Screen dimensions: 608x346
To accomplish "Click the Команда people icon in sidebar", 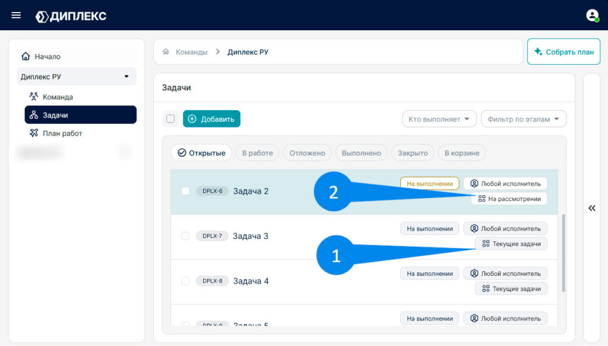I will tap(34, 96).
